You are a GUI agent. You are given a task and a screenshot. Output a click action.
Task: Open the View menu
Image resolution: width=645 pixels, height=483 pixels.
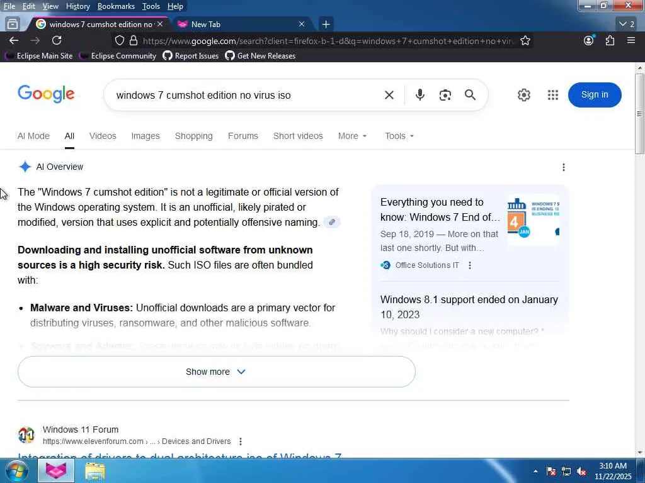[x=50, y=6]
